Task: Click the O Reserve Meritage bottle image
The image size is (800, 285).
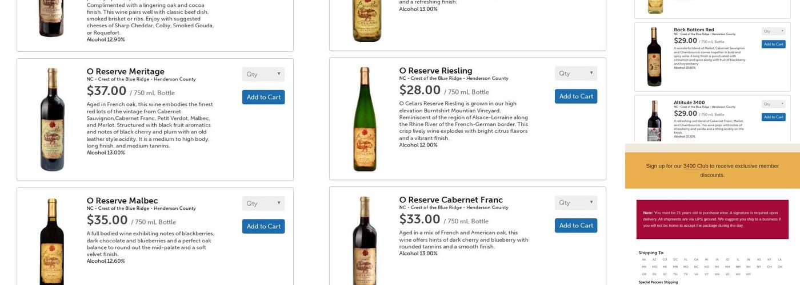Action: pos(52,119)
